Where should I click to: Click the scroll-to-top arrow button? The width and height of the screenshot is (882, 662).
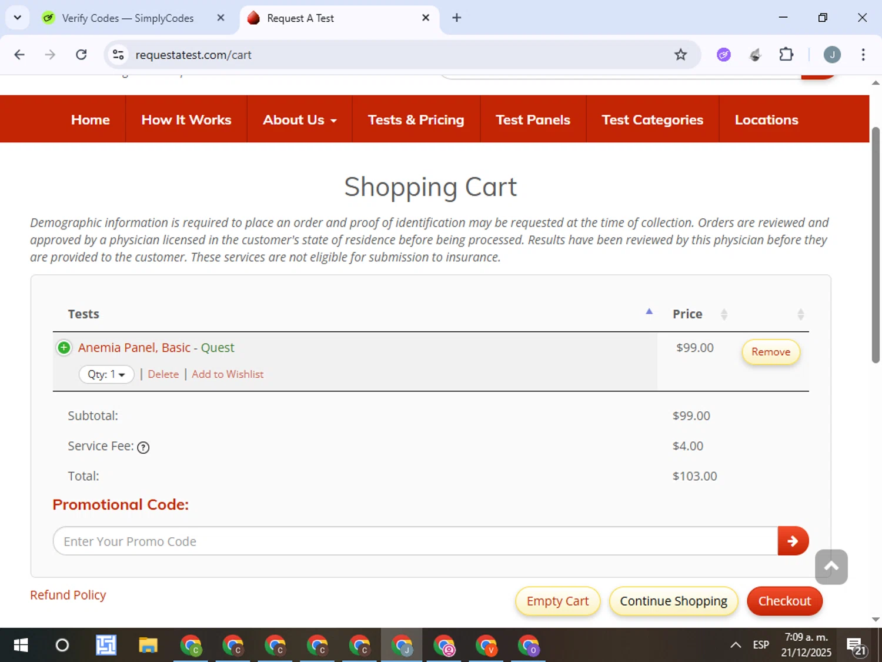click(x=831, y=567)
